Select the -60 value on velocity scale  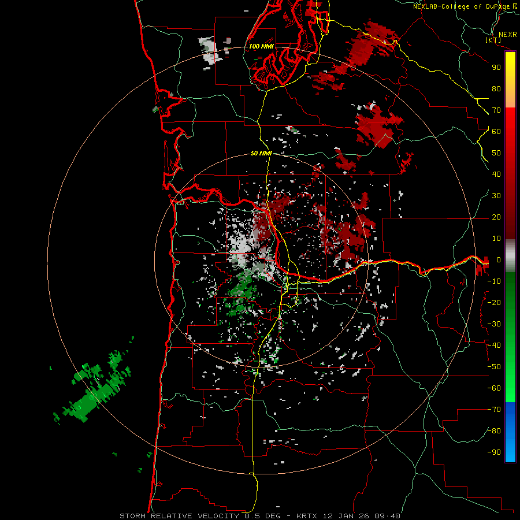(x=494, y=388)
